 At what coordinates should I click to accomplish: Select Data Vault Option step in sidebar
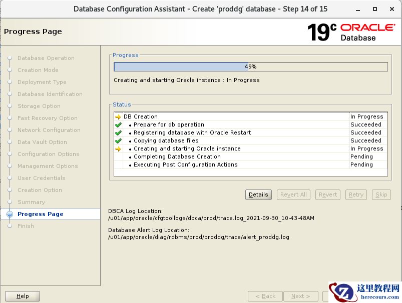42,142
